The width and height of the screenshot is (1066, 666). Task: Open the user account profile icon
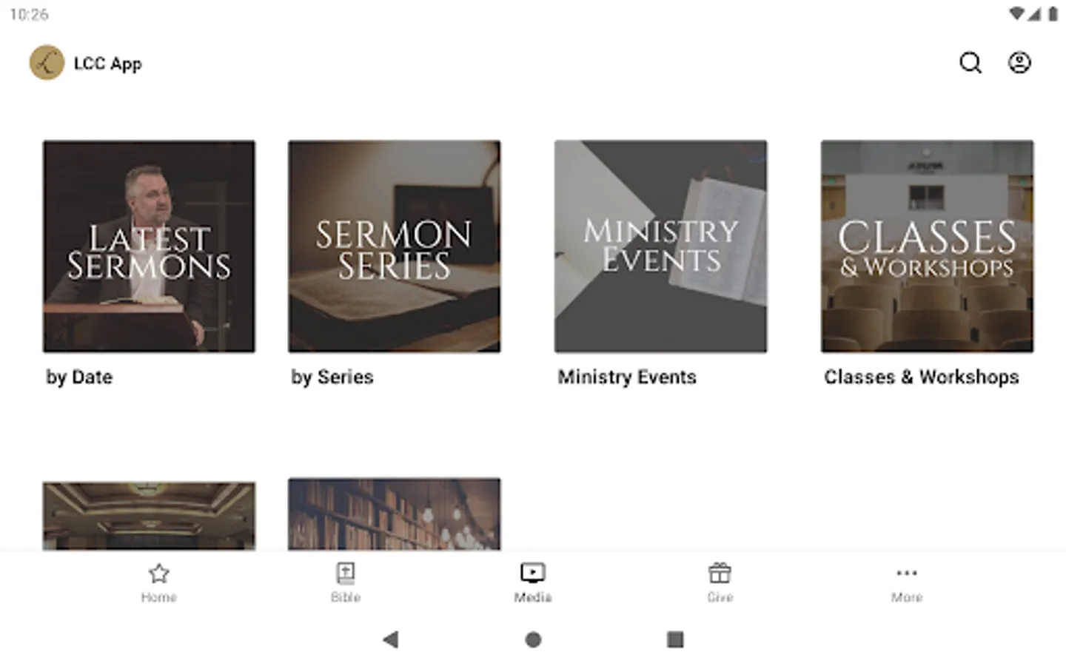[1019, 63]
